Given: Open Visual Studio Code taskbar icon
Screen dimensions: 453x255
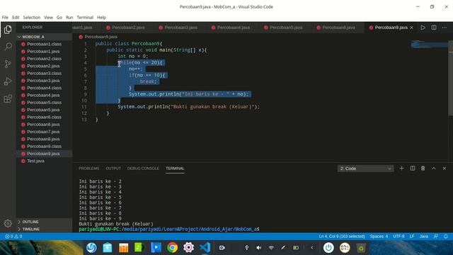Looking at the screenshot, I should coord(205,248).
